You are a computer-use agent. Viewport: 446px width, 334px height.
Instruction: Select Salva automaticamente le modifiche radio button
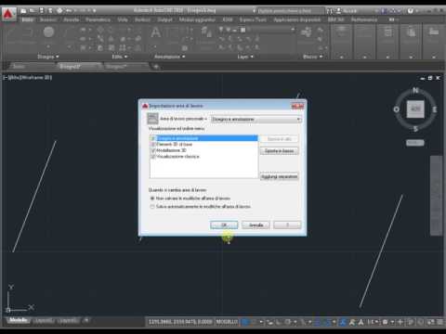[152, 207]
